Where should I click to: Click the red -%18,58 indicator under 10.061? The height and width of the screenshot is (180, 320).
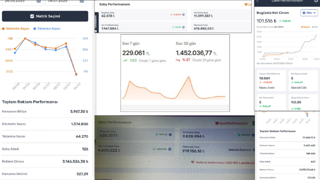pos(266,82)
